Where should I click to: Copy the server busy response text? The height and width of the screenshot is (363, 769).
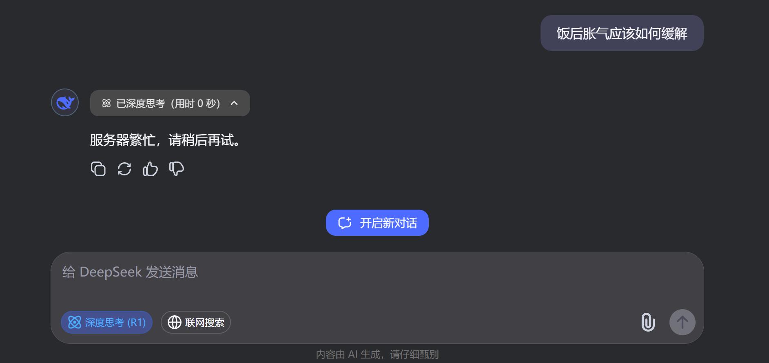pyautogui.click(x=98, y=169)
